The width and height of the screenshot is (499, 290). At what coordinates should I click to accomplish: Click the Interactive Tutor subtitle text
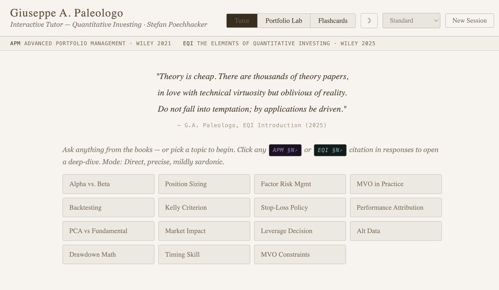click(109, 25)
